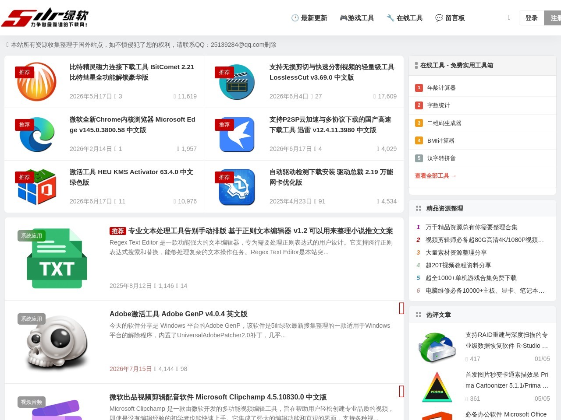Open the LosslessCut v3.69.0 article title
The image size is (561, 420).
(332, 72)
